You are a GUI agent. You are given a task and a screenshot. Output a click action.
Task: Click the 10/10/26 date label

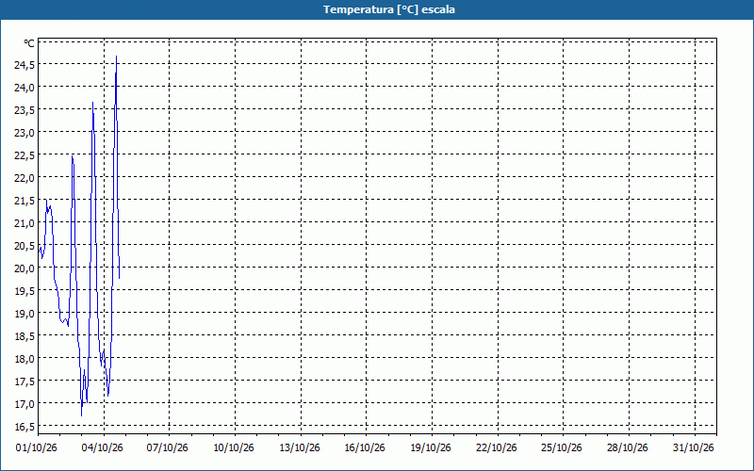(234, 448)
